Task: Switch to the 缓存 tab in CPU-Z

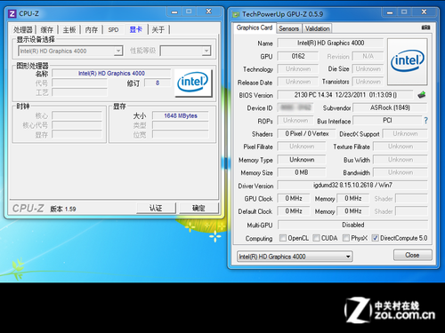Action: pos(47,29)
